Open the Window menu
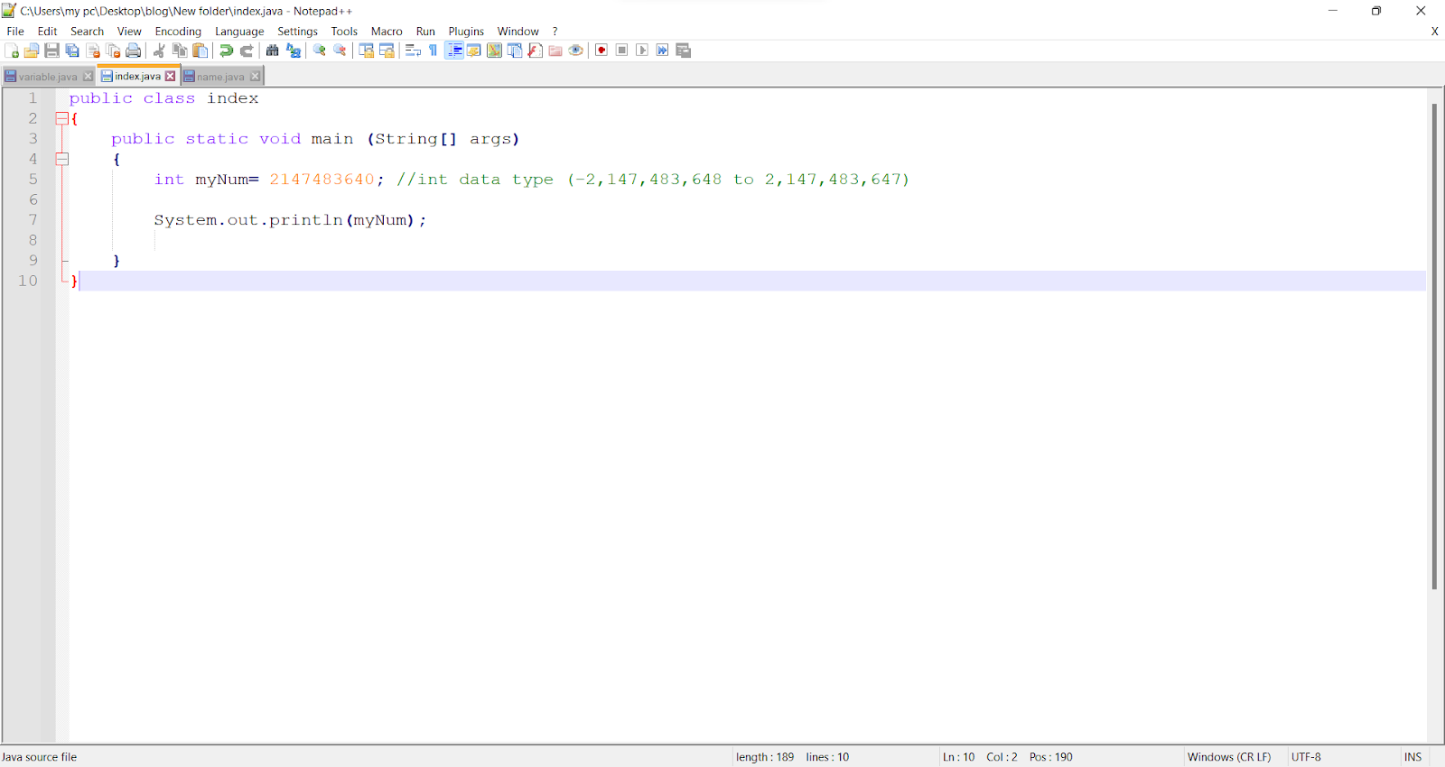Image resolution: width=1445 pixels, height=767 pixels. (x=517, y=31)
